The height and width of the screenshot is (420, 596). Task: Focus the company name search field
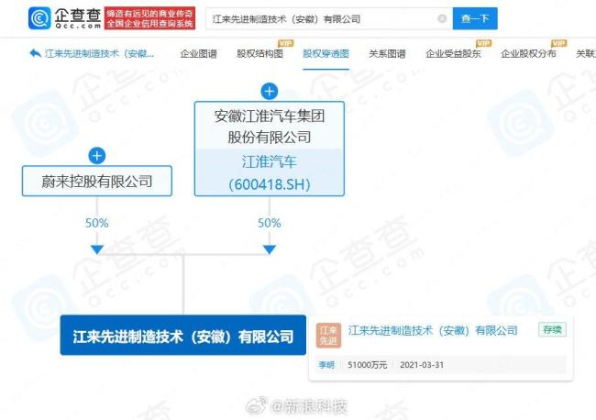[x=329, y=18]
